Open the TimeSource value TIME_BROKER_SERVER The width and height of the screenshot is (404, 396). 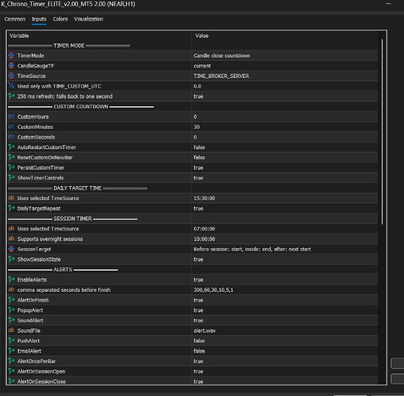click(x=285, y=76)
